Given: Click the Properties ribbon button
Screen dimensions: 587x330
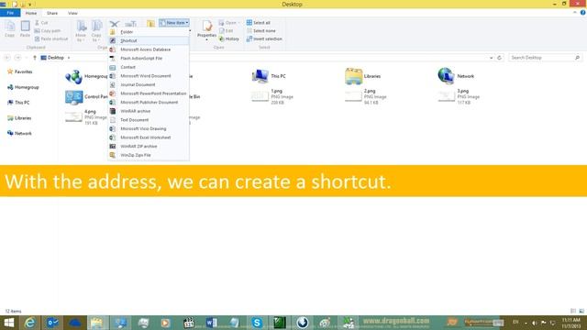Looking at the screenshot, I should click(206, 30).
